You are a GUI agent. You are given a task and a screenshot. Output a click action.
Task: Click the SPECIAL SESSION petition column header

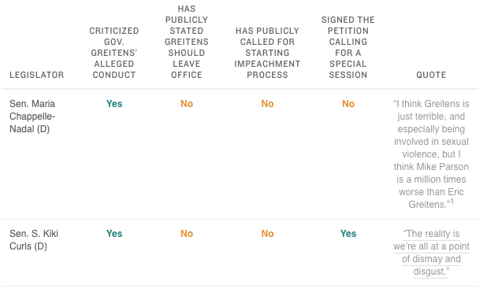(x=348, y=47)
